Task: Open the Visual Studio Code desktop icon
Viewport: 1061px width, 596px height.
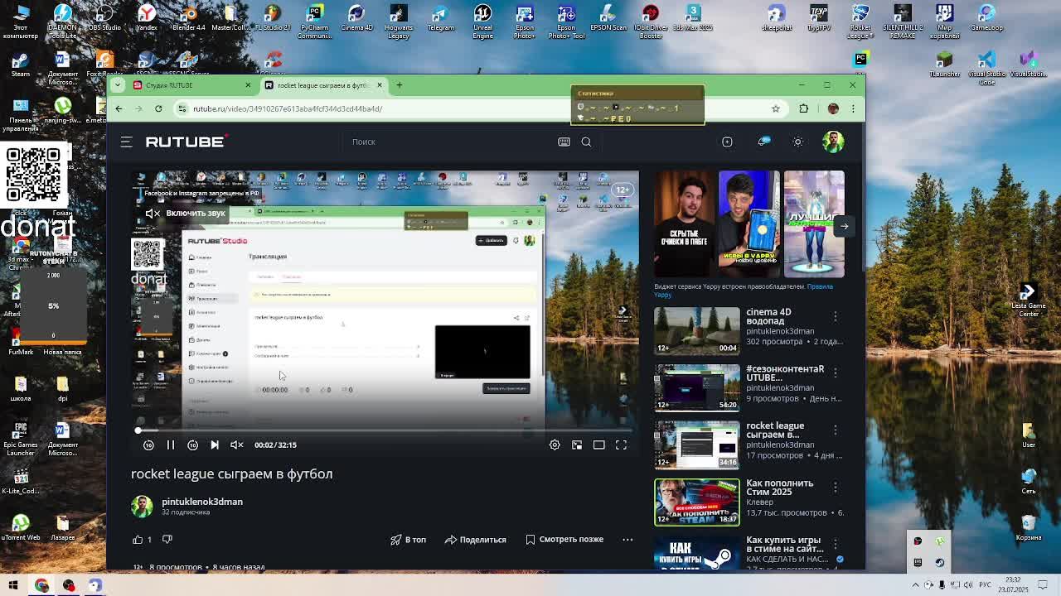Action: point(986,69)
